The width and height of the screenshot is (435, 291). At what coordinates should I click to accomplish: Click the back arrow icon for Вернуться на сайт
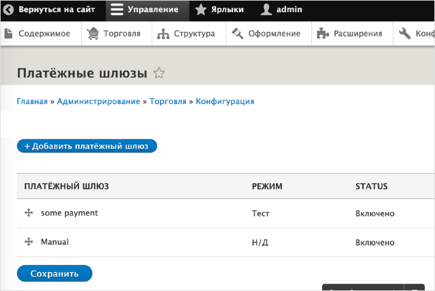pos(9,10)
